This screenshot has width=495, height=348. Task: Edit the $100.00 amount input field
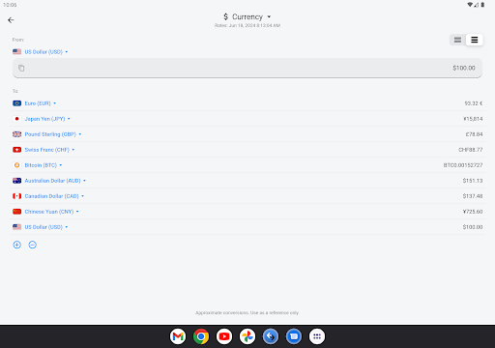[247, 68]
